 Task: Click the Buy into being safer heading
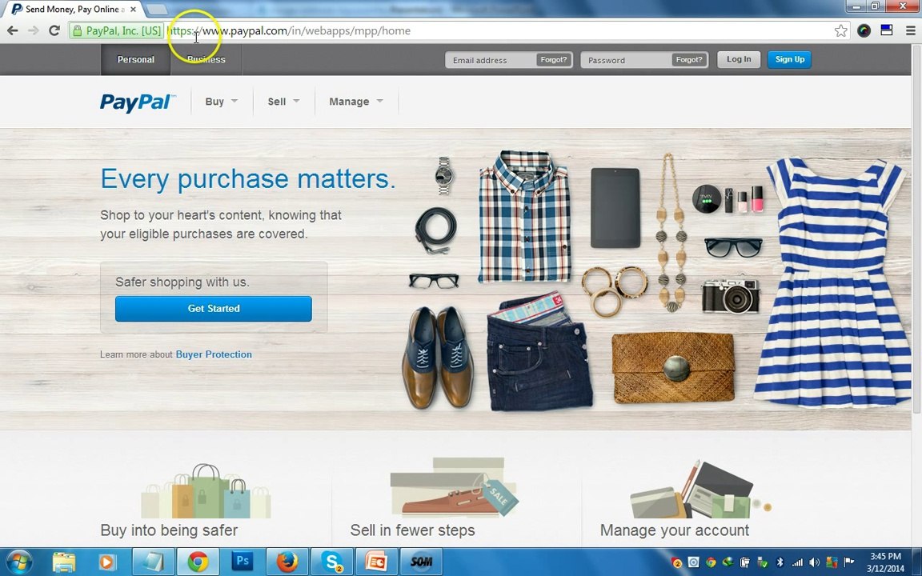169,530
